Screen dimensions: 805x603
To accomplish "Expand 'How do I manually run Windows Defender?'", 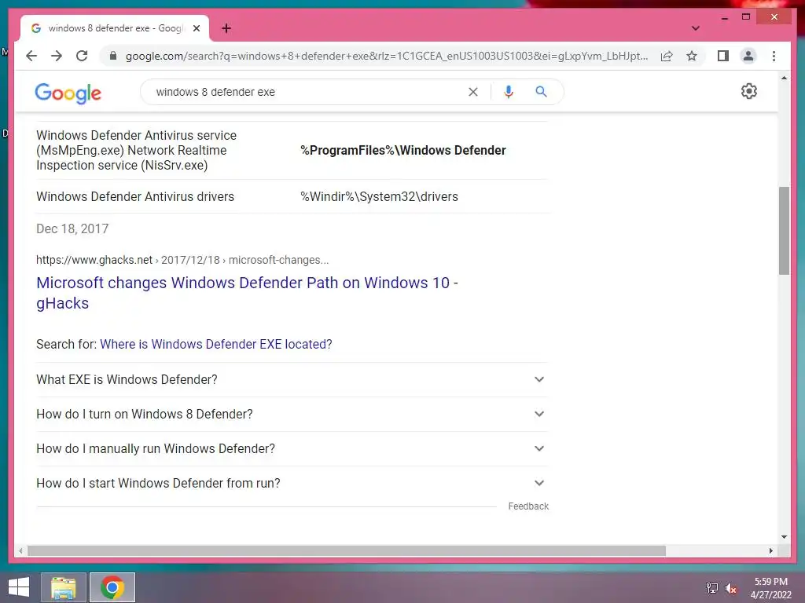I will point(292,448).
